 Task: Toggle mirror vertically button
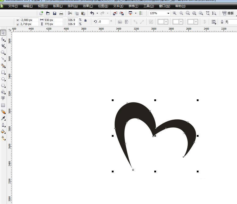[x=127, y=22]
